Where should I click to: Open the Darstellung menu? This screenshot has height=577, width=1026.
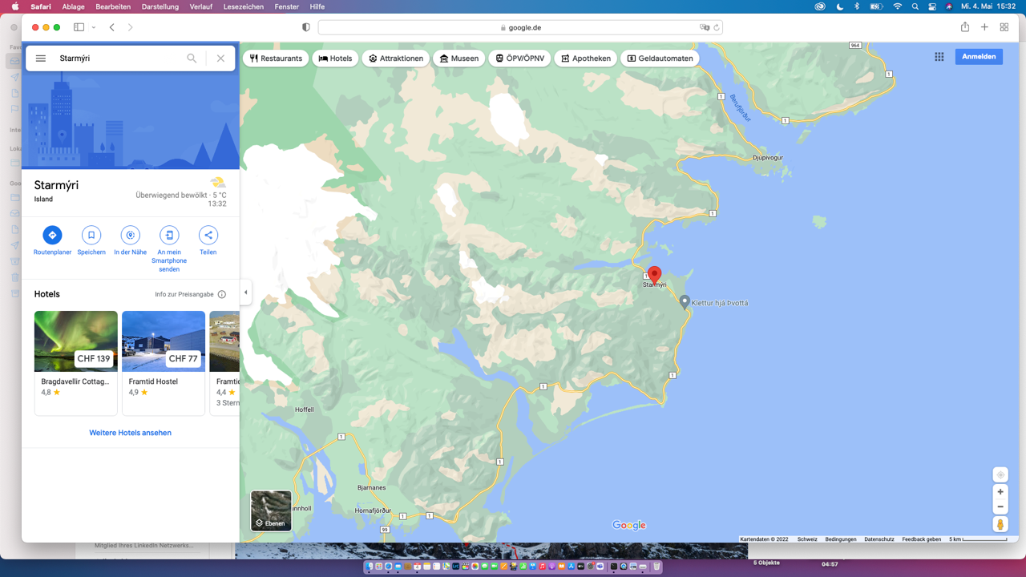click(160, 6)
